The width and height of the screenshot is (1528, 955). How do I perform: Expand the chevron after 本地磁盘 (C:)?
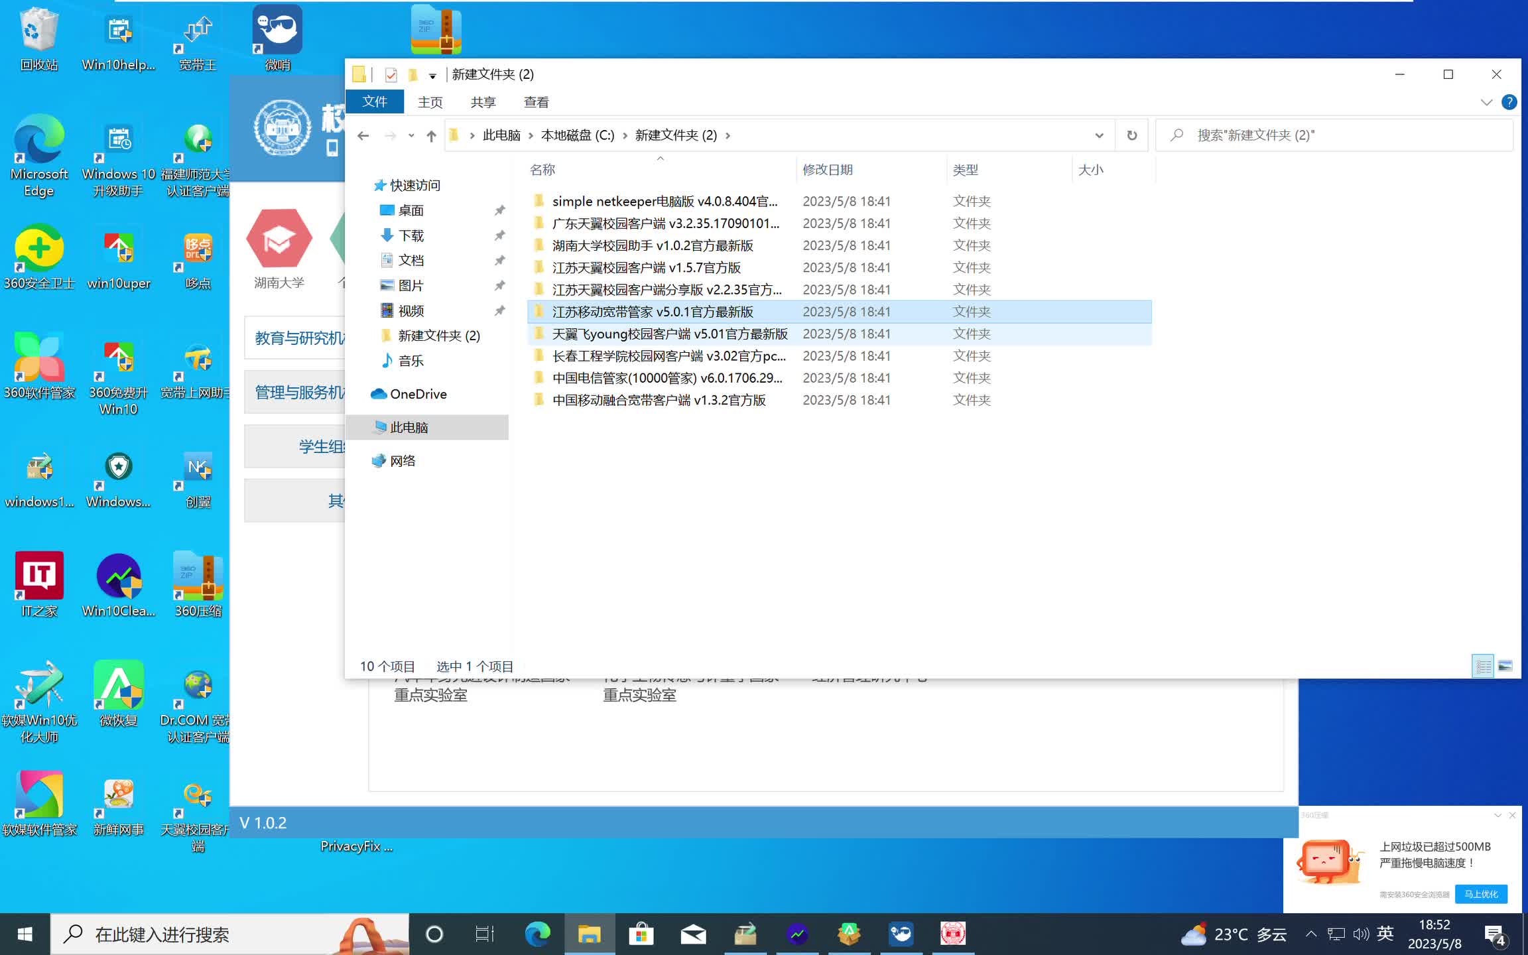click(625, 136)
